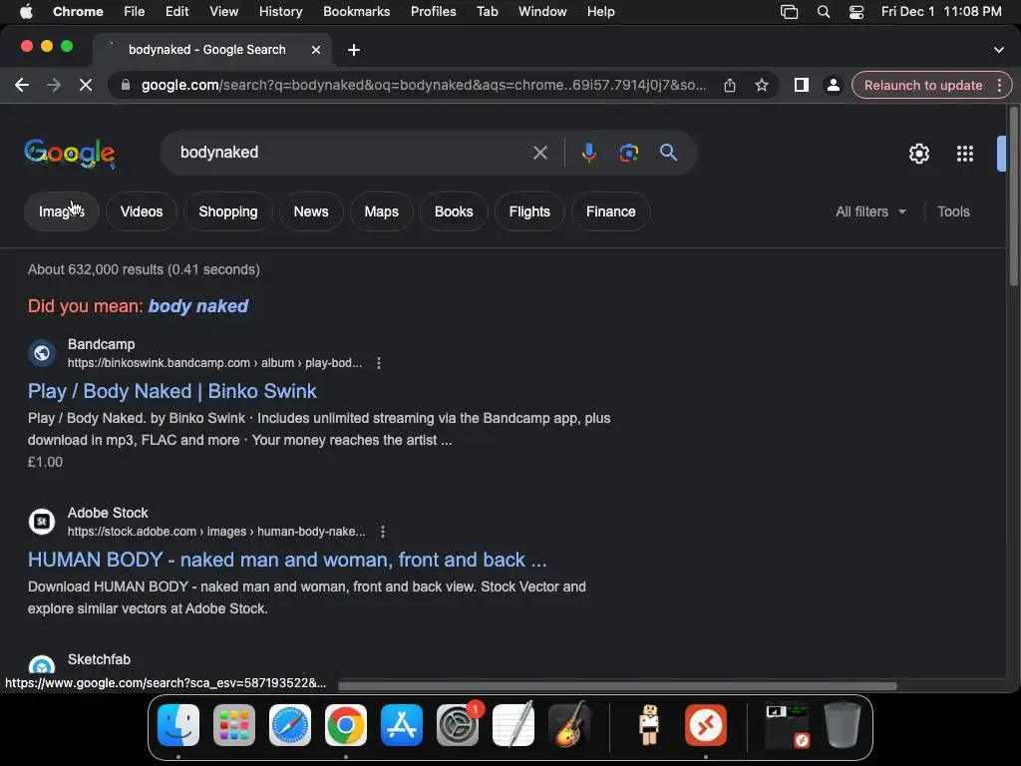Viewport: 1021px width, 766px height.
Task: Open System Settings in the dock
Action: tap(457, 725)
